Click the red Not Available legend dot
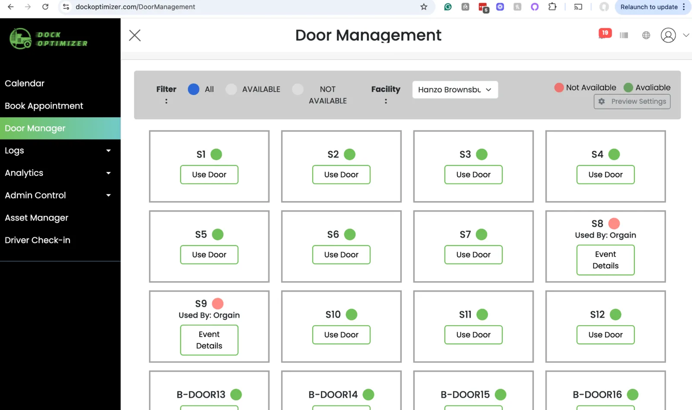Viewport: 692px width, 410px height. coord(559,87)
